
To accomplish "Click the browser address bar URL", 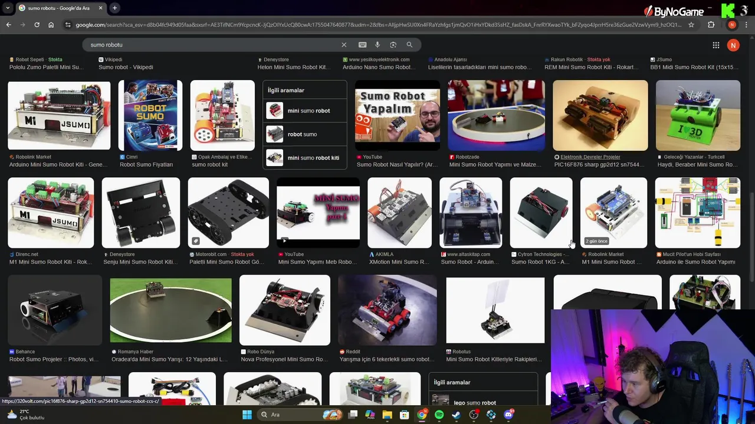I will [377, 25].
